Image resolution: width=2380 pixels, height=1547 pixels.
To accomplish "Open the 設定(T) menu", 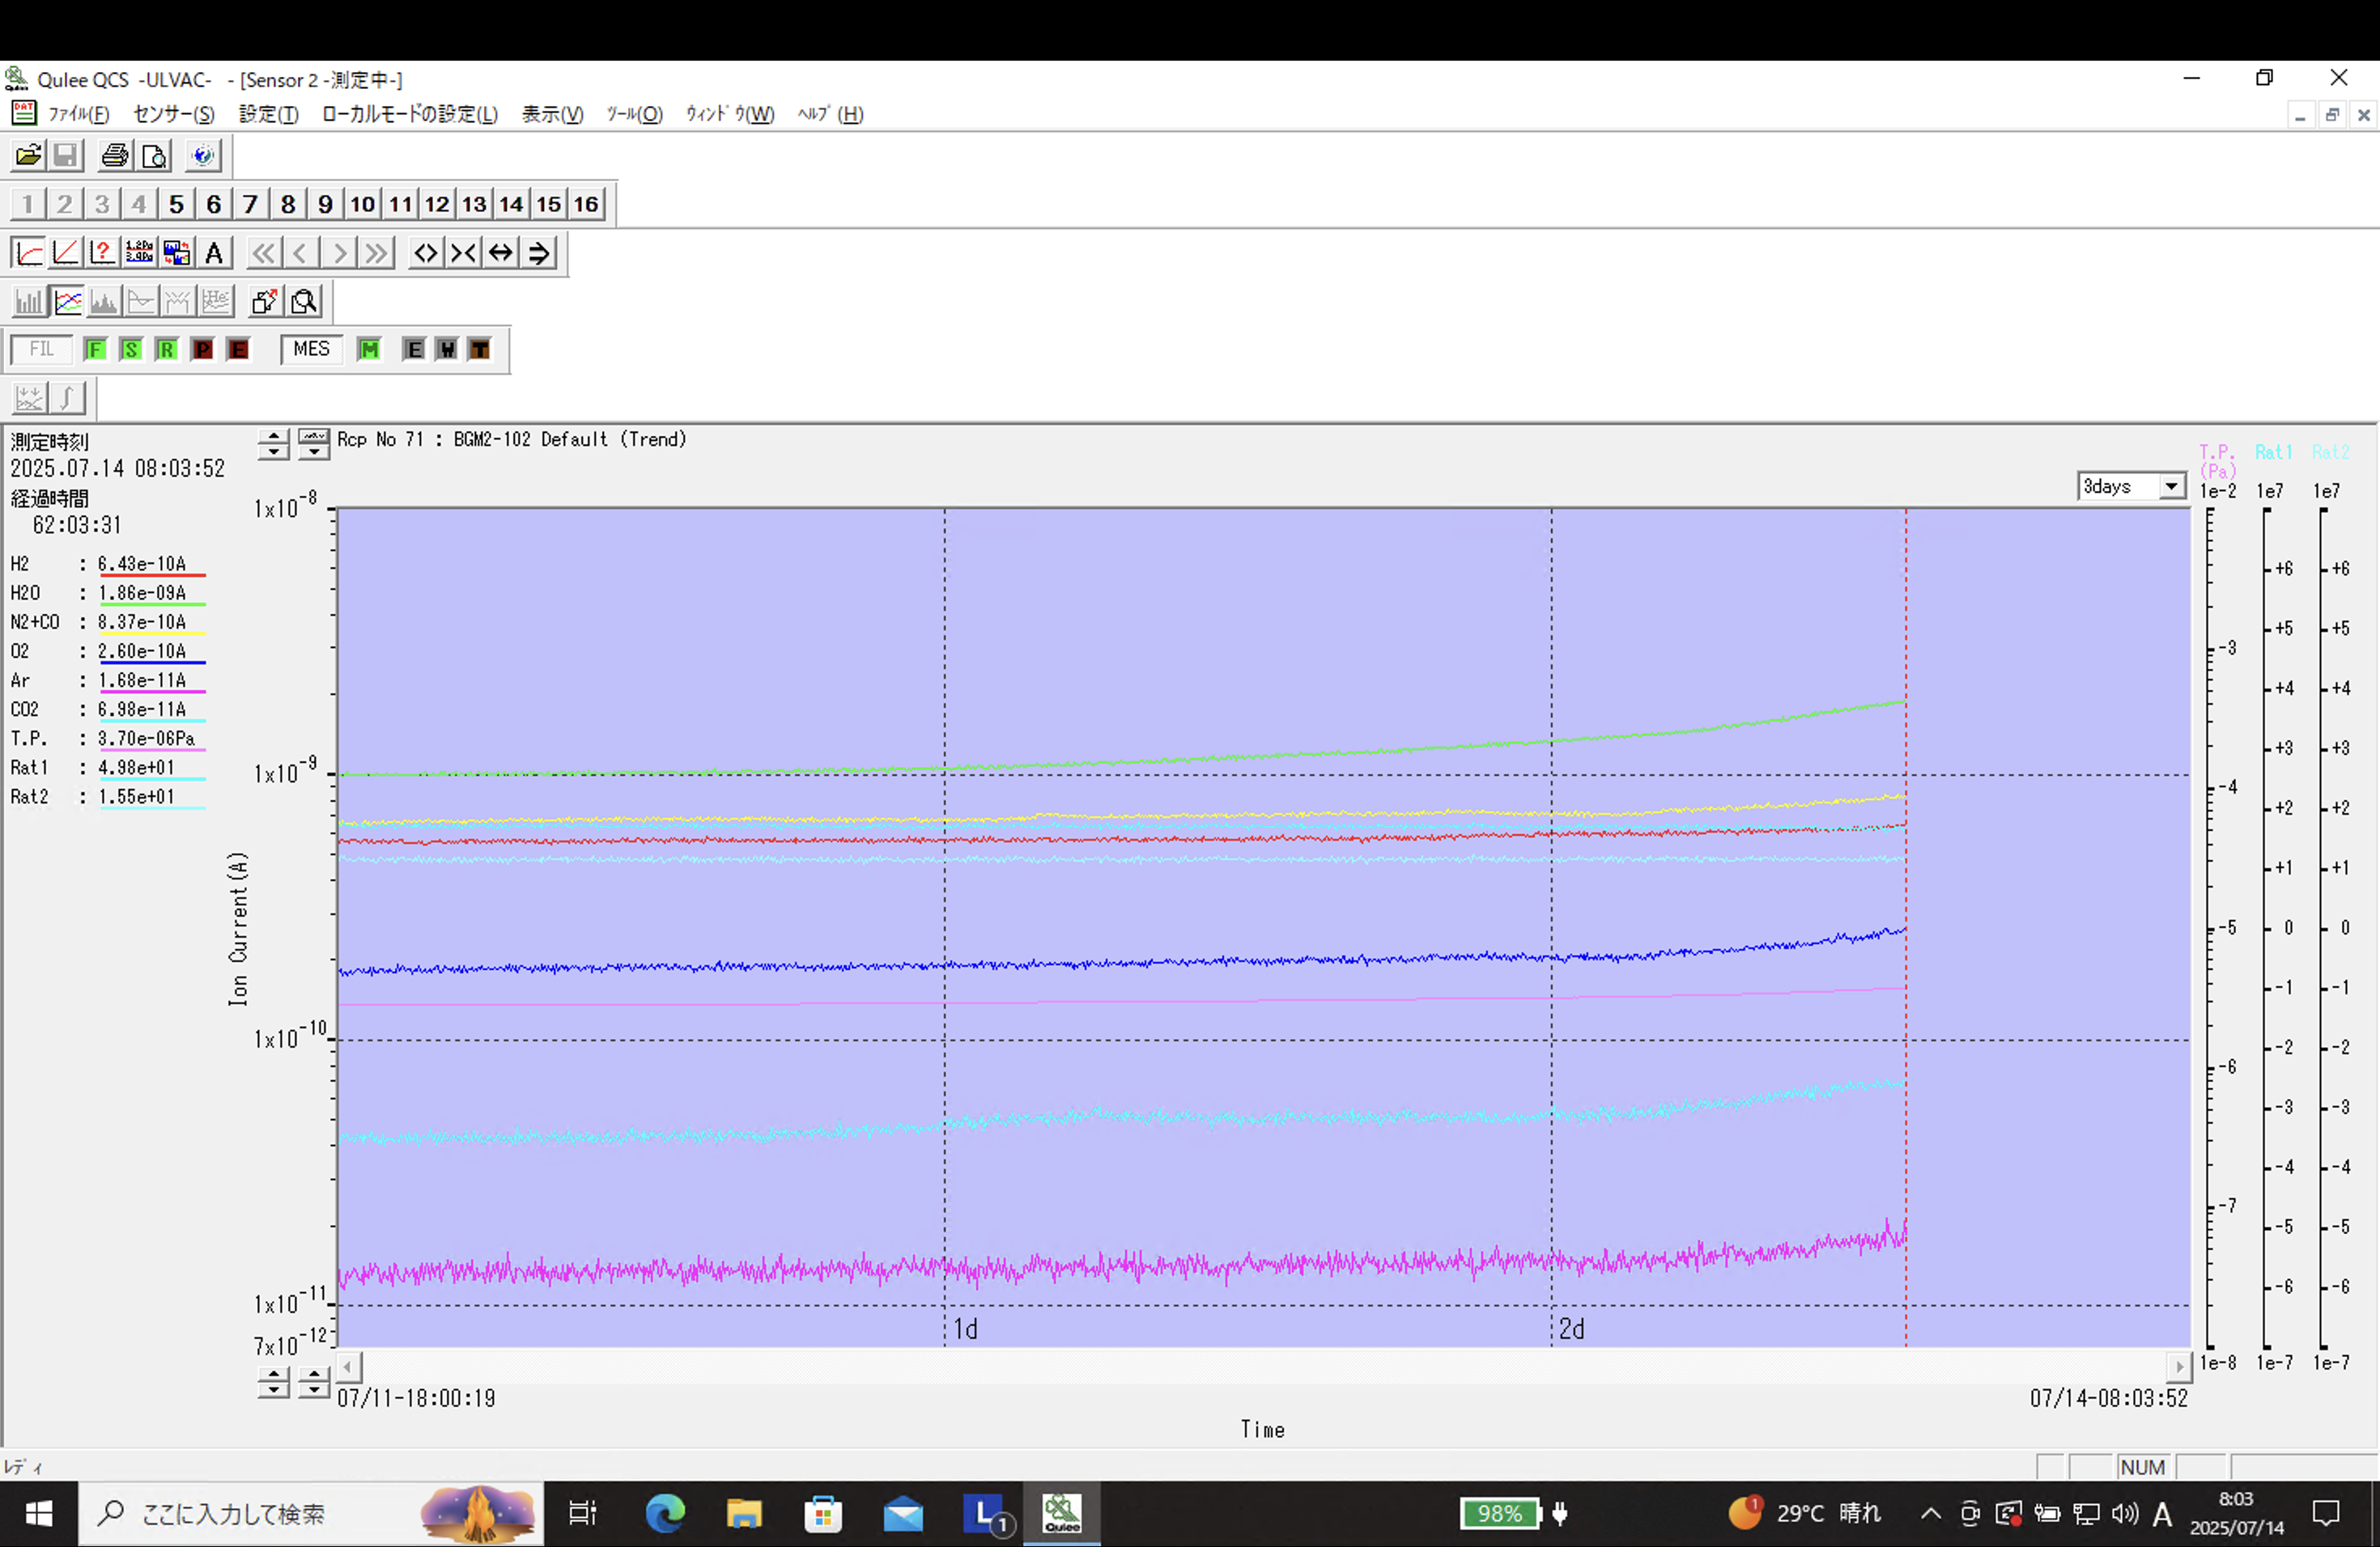I will [268, 114].
